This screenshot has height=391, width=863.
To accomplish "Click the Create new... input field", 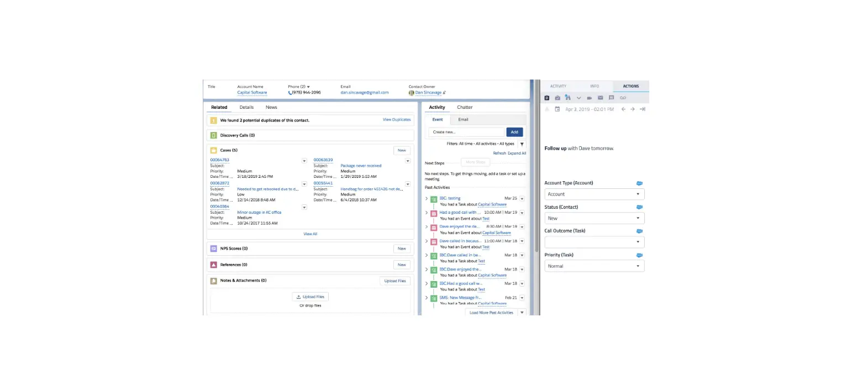I will 466,132.
